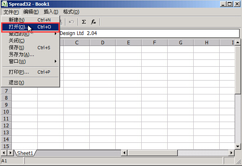Click the sheet tab scroll right arrow
Screen dimensions: 242x166
coord(10,153)
